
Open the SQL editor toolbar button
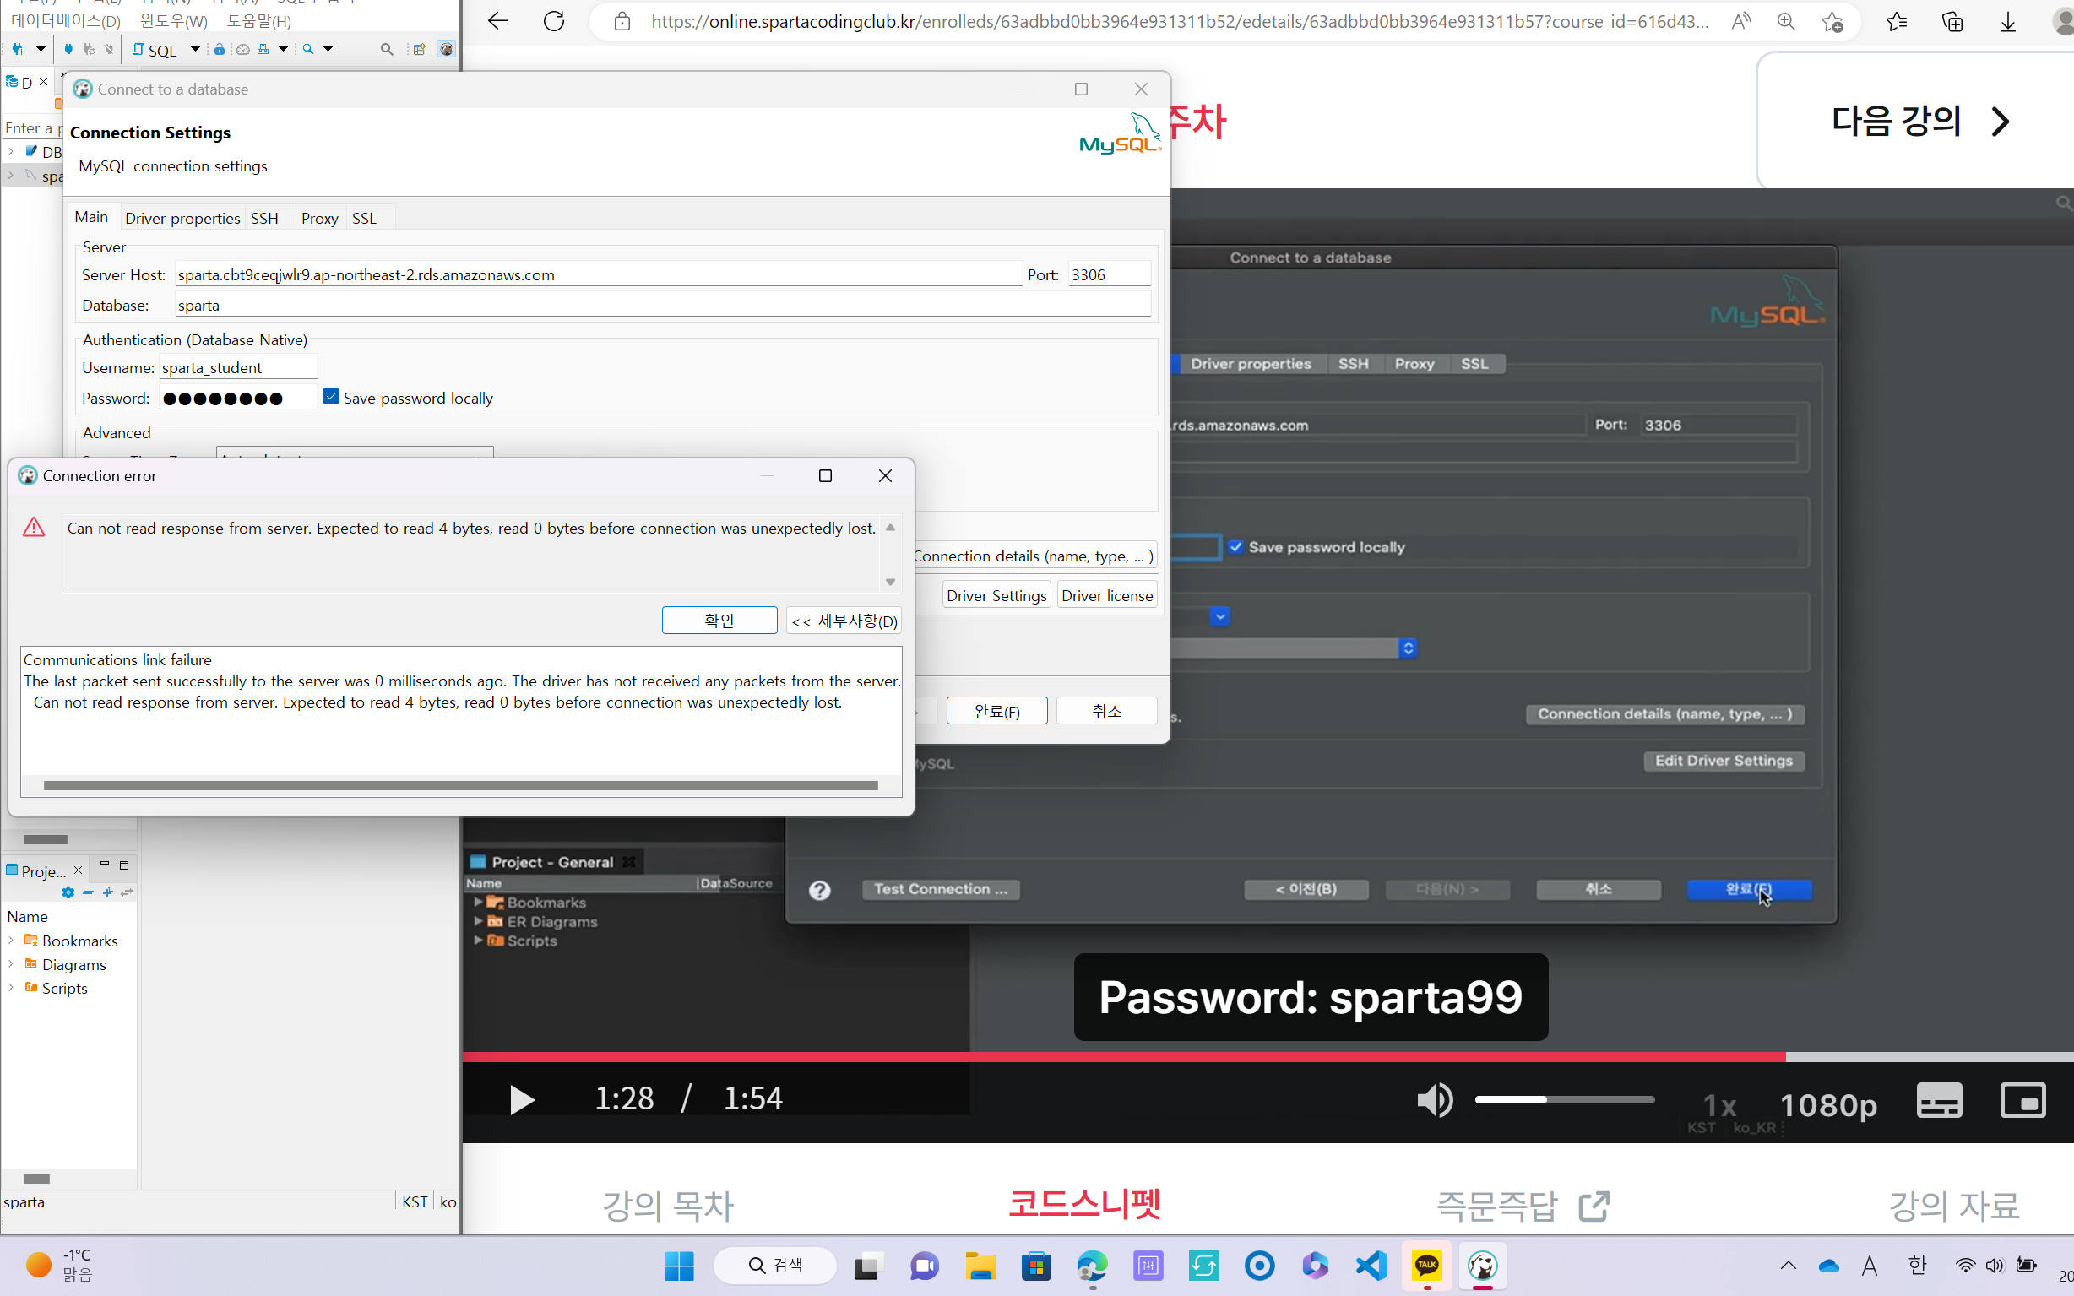pyautogui.click(x=155, y=50)
